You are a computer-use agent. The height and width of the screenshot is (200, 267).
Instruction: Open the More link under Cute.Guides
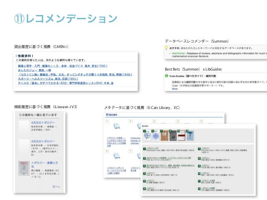tap(175, 89)
